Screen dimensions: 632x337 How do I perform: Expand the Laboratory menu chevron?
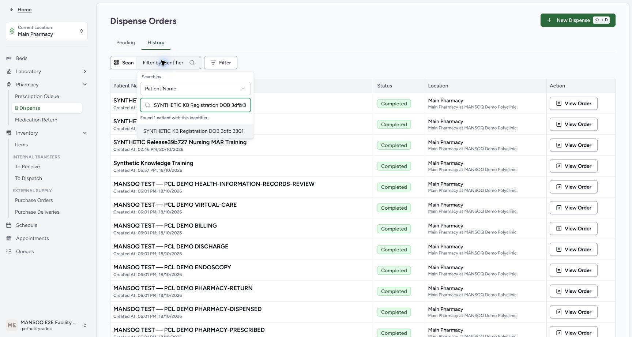(x=85, y=71)
